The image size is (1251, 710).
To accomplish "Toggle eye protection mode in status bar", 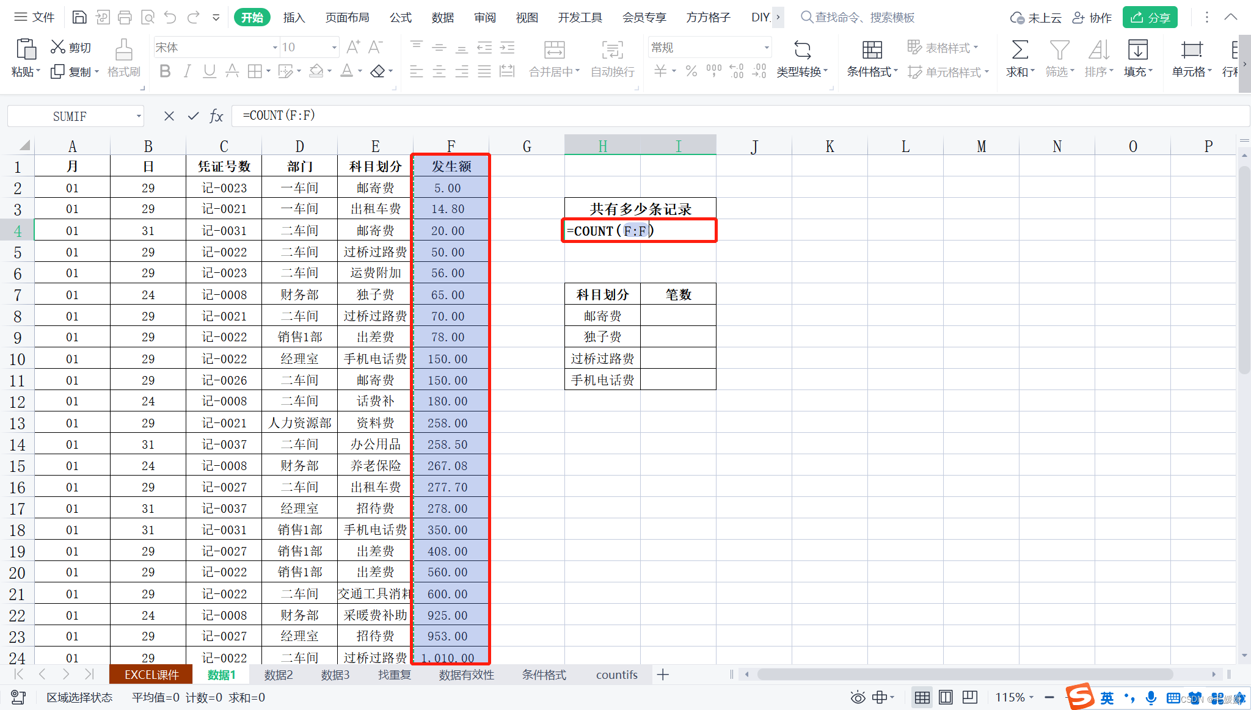I will [x=858, y=697].
